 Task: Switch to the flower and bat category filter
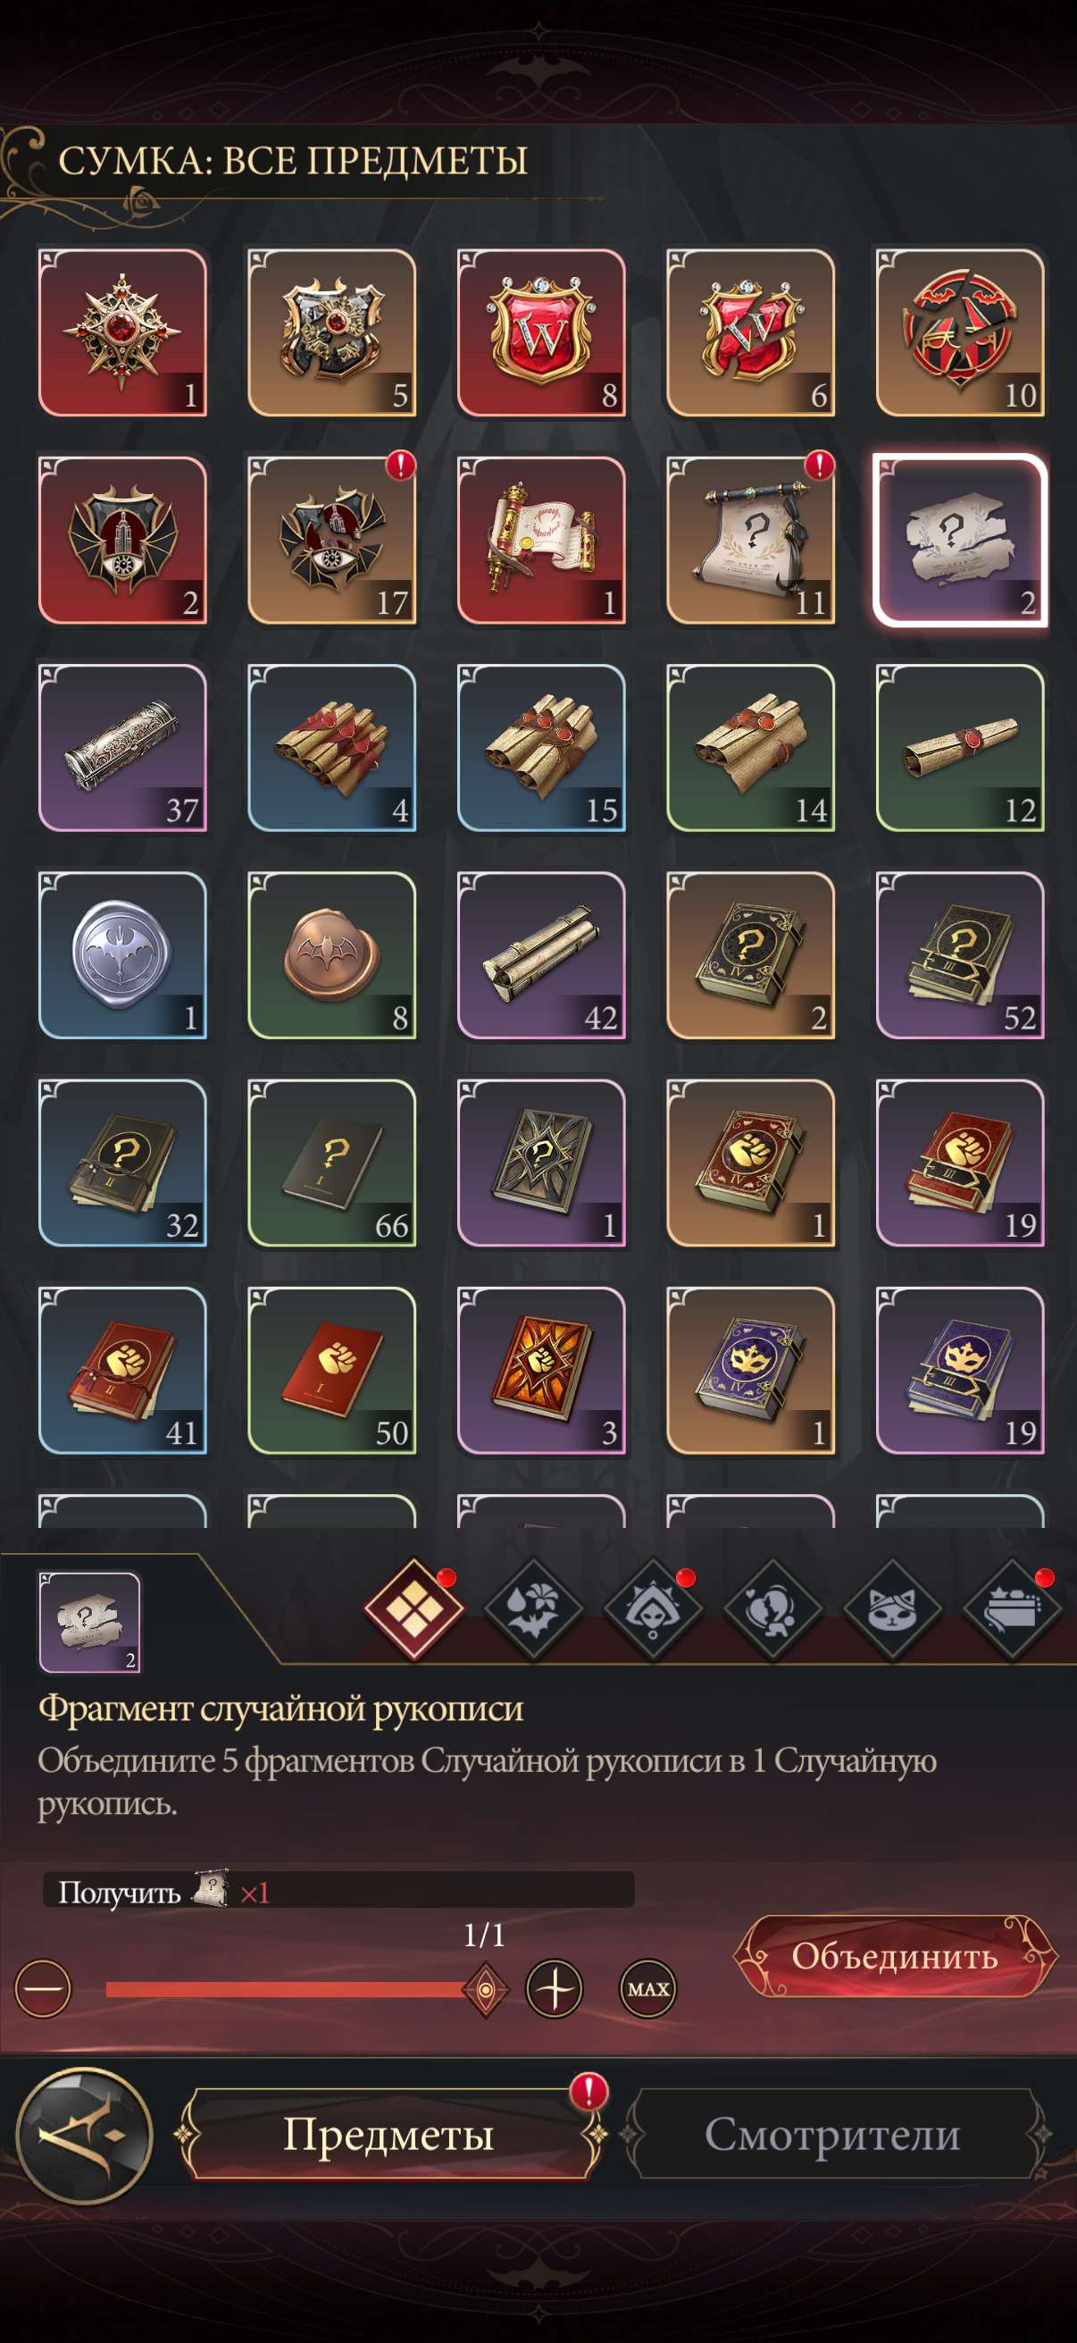533,1610
